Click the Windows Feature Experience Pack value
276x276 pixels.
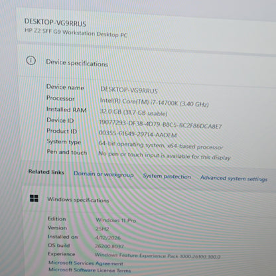click(157, 255)
